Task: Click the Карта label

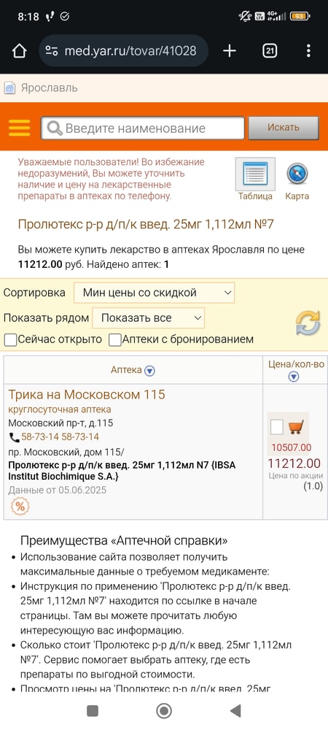Action: pos(297,196)
